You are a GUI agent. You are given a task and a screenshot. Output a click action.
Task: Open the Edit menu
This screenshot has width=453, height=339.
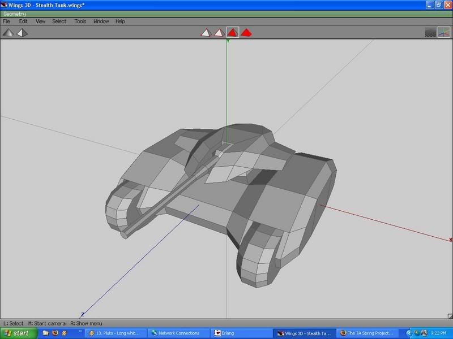coord(23,21)
